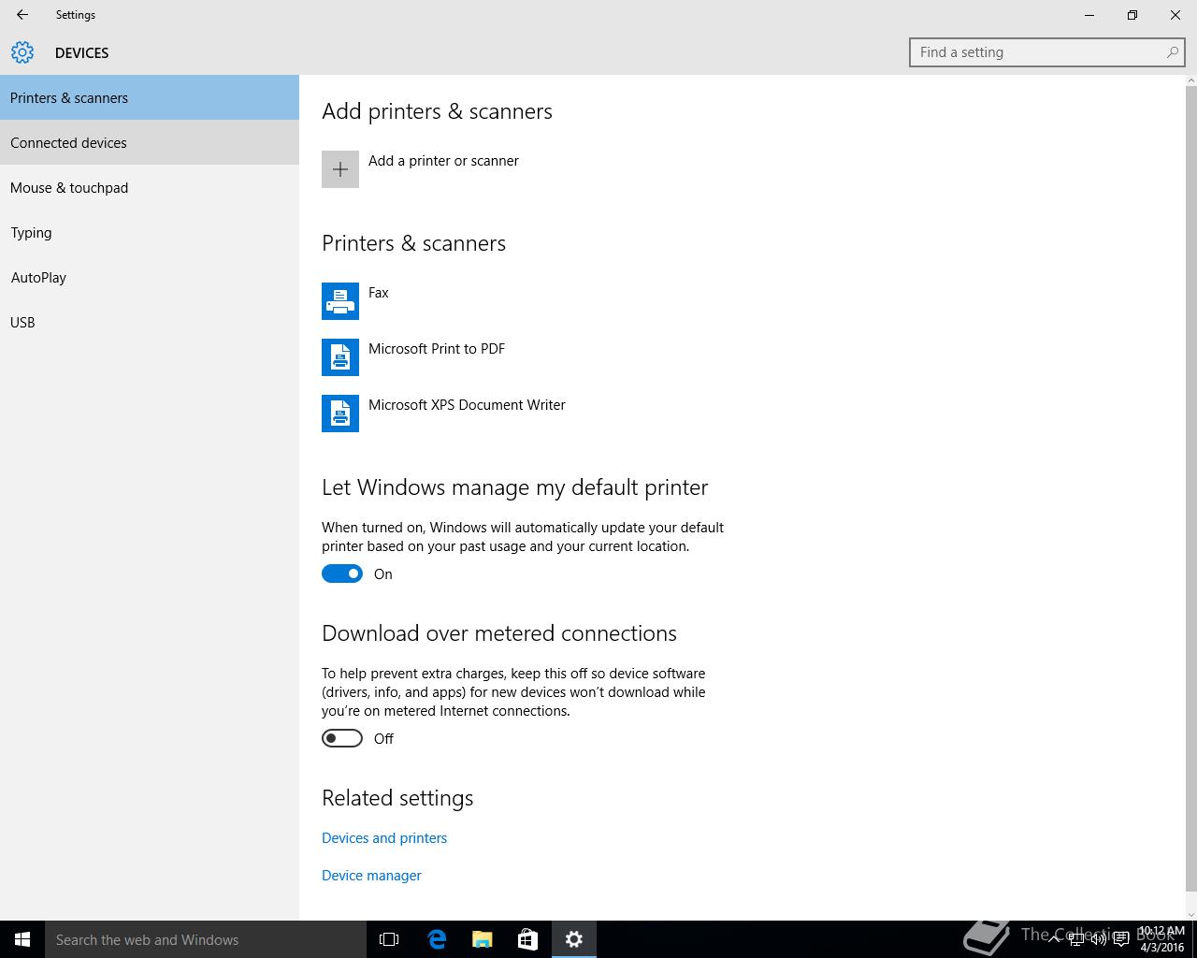Open File Explorer from taskbar
Screen dimensions: 1197x958
click(x=483, y=939)
